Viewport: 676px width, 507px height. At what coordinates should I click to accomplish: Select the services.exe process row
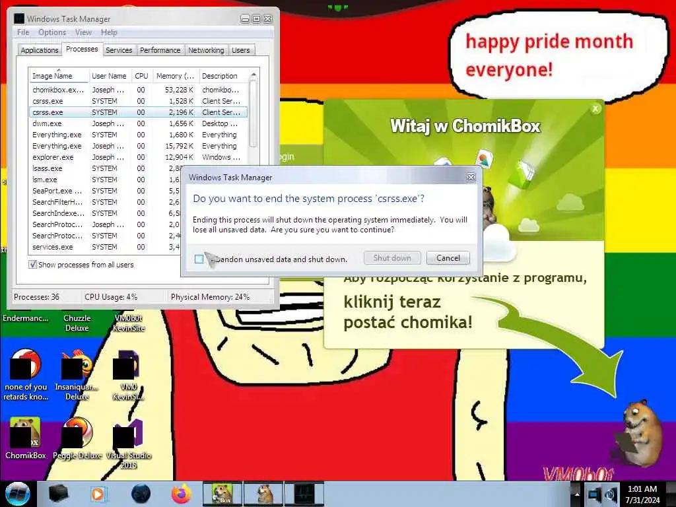(x=105, y=247)
